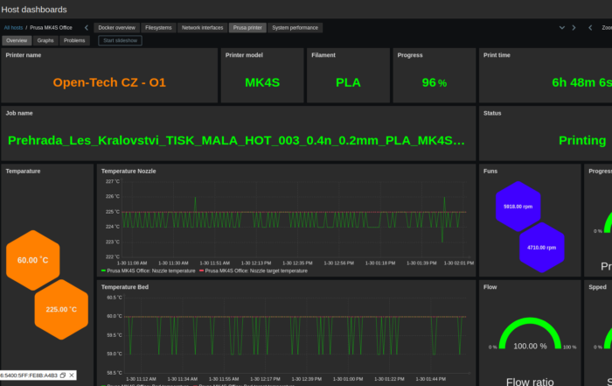Click the printer name Open-Tech CZ - O1
The width and height of the screenshot is (612, 386).
point(109,82)
